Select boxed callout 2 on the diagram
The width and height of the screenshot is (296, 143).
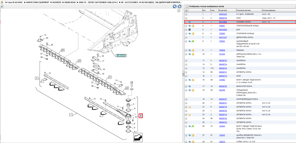[37, 78]
